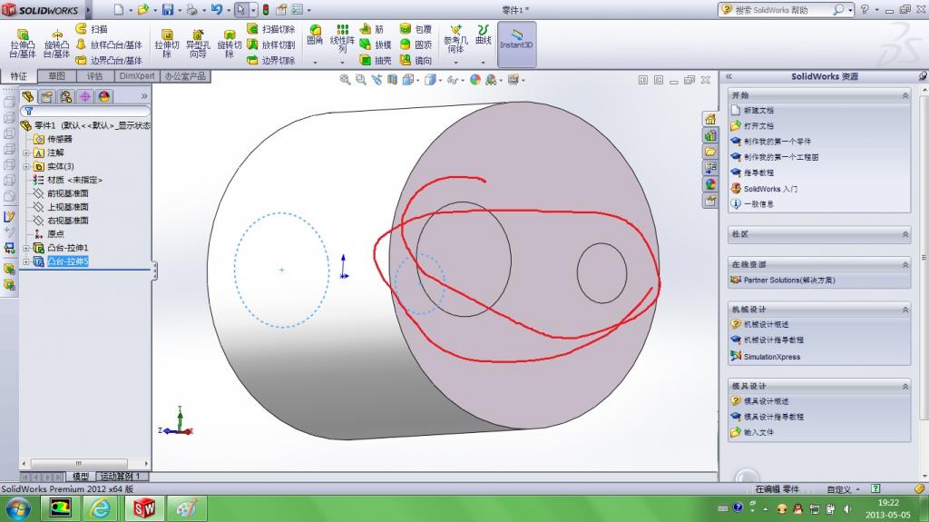Collapse the 社区 community section
The image size is (929, 522).
tap(905, 234)
